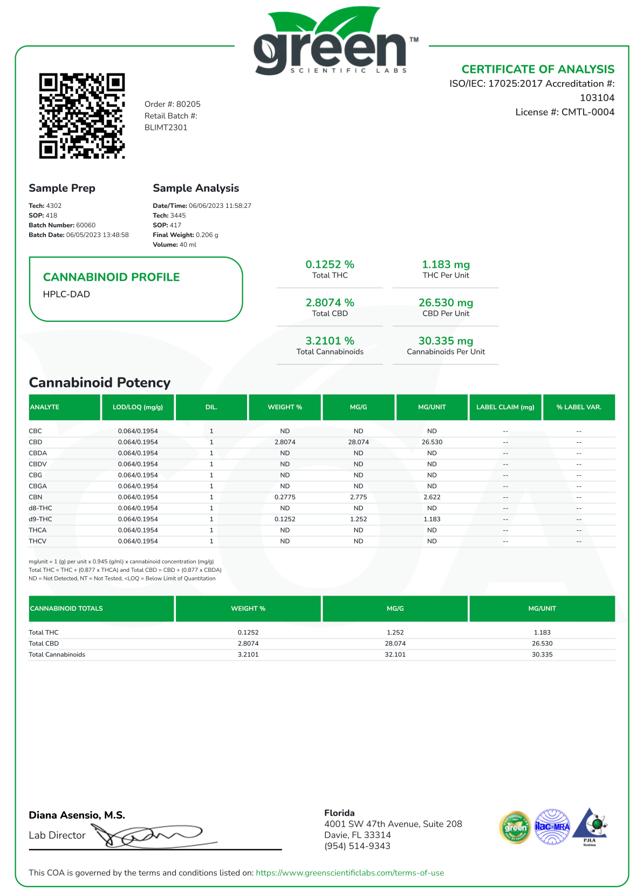Click the PJLA Testing triangle badge

tap(590, 826)
